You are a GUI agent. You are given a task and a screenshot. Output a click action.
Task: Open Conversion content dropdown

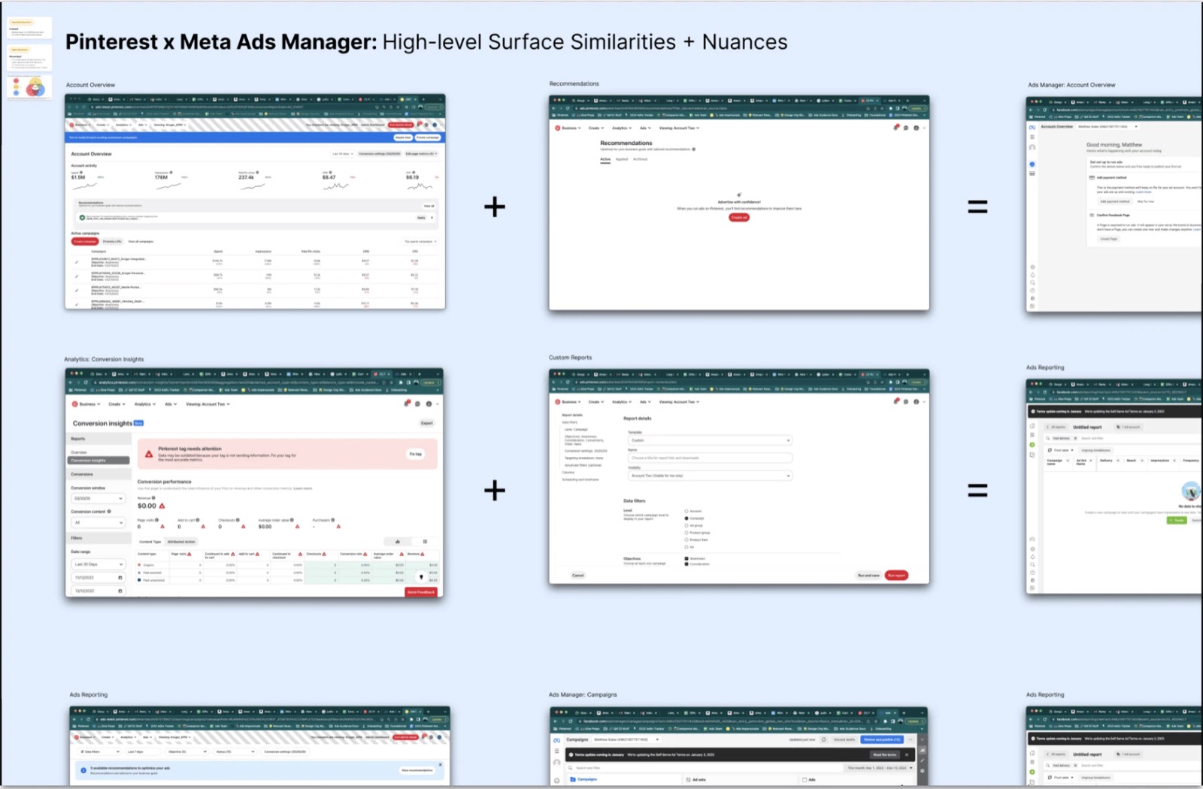[98, 522]
